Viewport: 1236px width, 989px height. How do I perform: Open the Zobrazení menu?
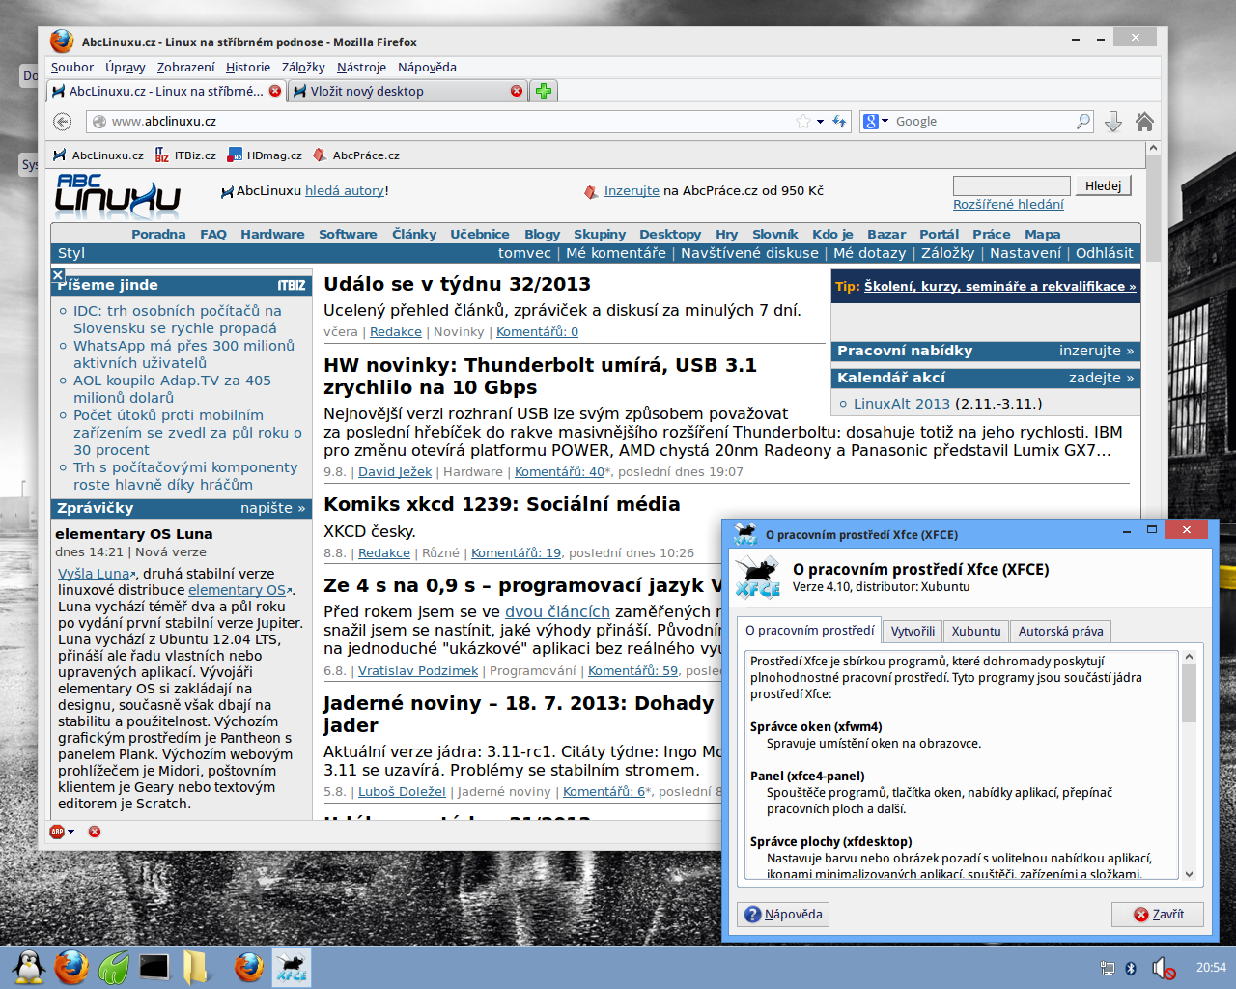coord(186,68)
